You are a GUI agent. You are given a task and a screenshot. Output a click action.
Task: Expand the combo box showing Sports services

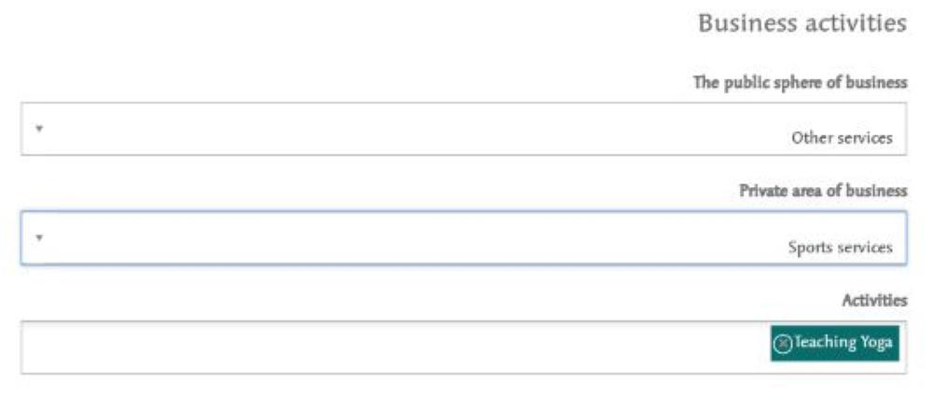[463, 238]
